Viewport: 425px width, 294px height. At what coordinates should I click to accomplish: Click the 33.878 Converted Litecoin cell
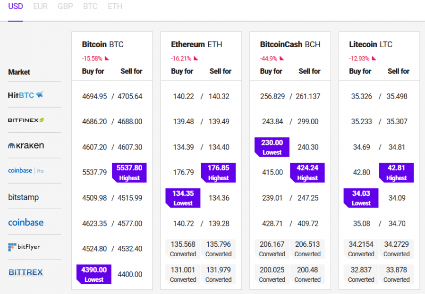[x=396, y=274]
